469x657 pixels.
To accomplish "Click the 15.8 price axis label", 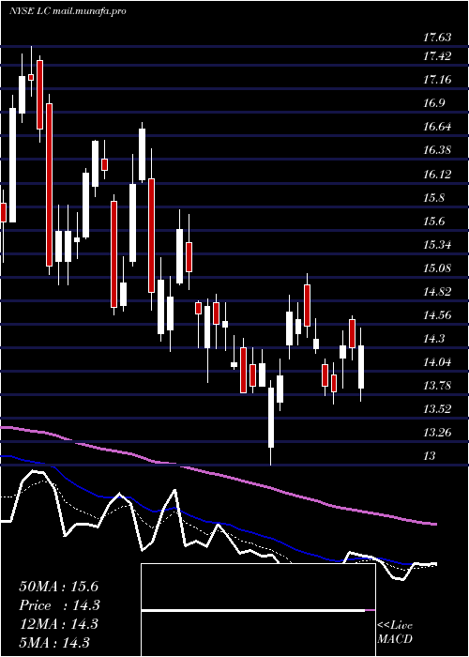I will (433, 197).
